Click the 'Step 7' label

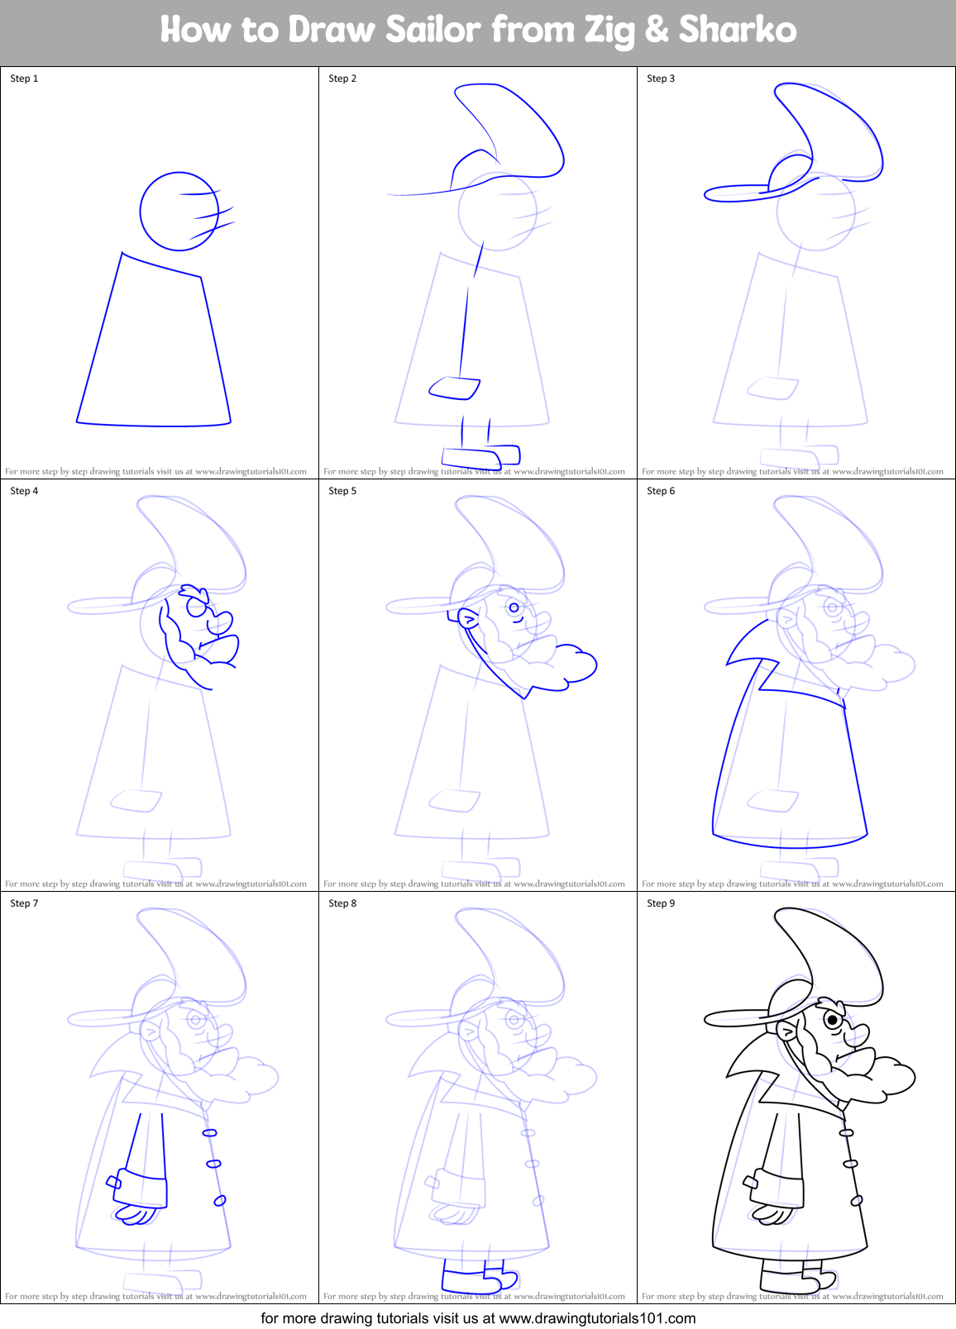coord(24,903)
